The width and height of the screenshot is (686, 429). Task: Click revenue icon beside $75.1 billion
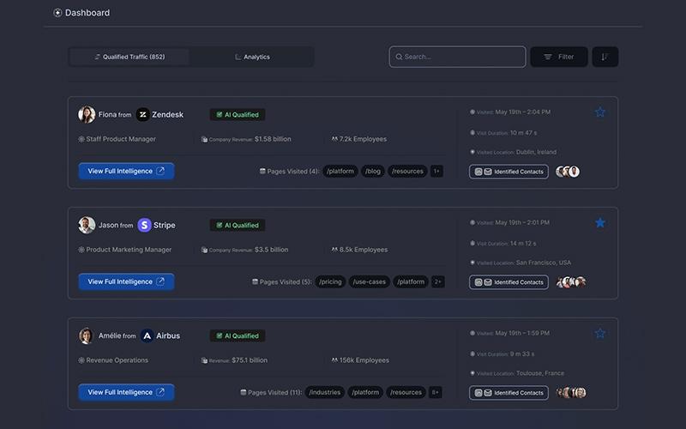pos(204,360)
